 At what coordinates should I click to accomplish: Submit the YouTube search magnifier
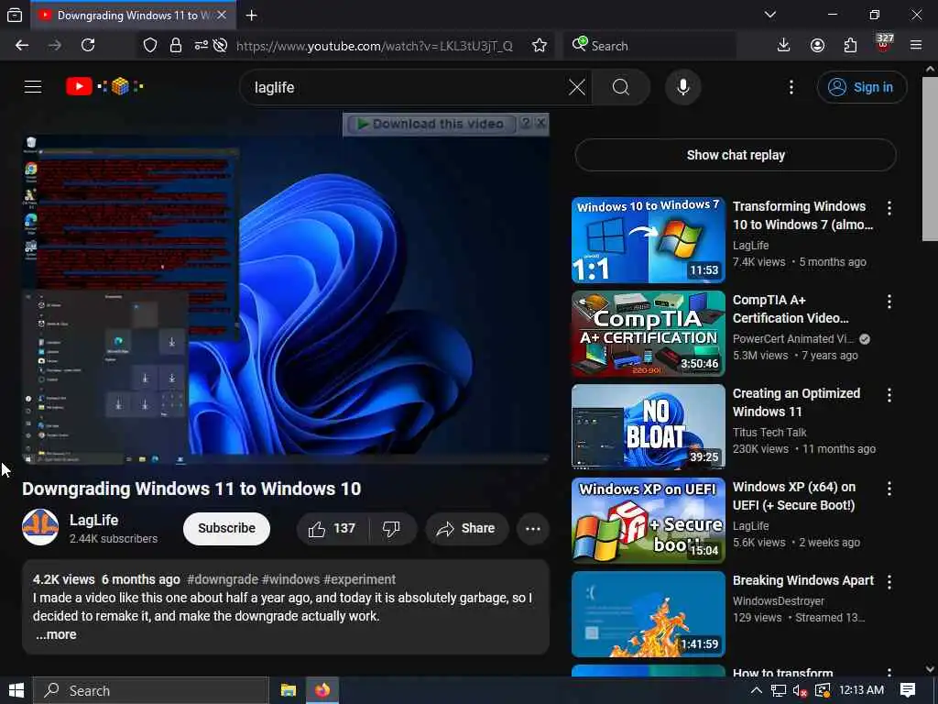[x=621, y=87]
